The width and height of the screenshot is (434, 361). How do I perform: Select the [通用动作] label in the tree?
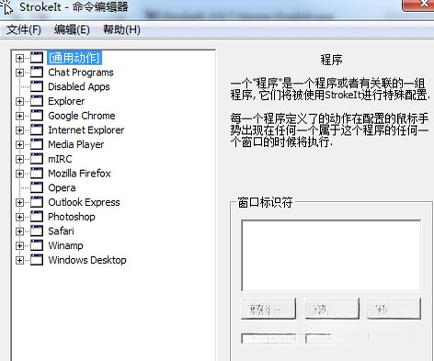pyautogui.click(x=74, y=58)
